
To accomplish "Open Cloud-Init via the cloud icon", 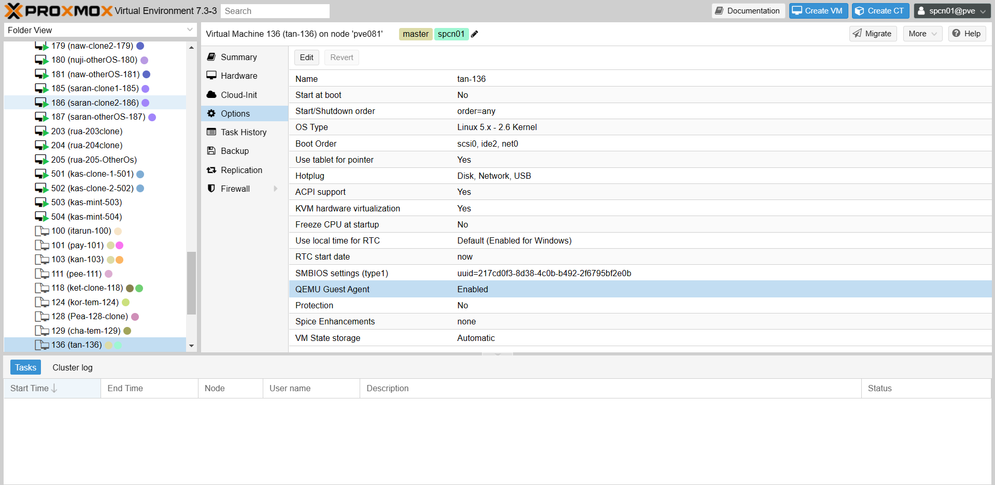I will 211,95.
